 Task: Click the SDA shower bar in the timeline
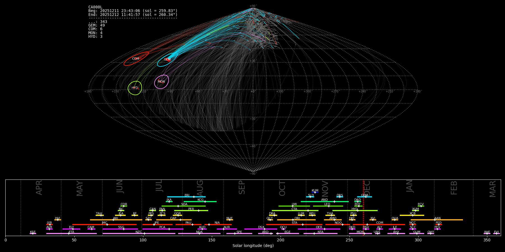click(183, 206)
